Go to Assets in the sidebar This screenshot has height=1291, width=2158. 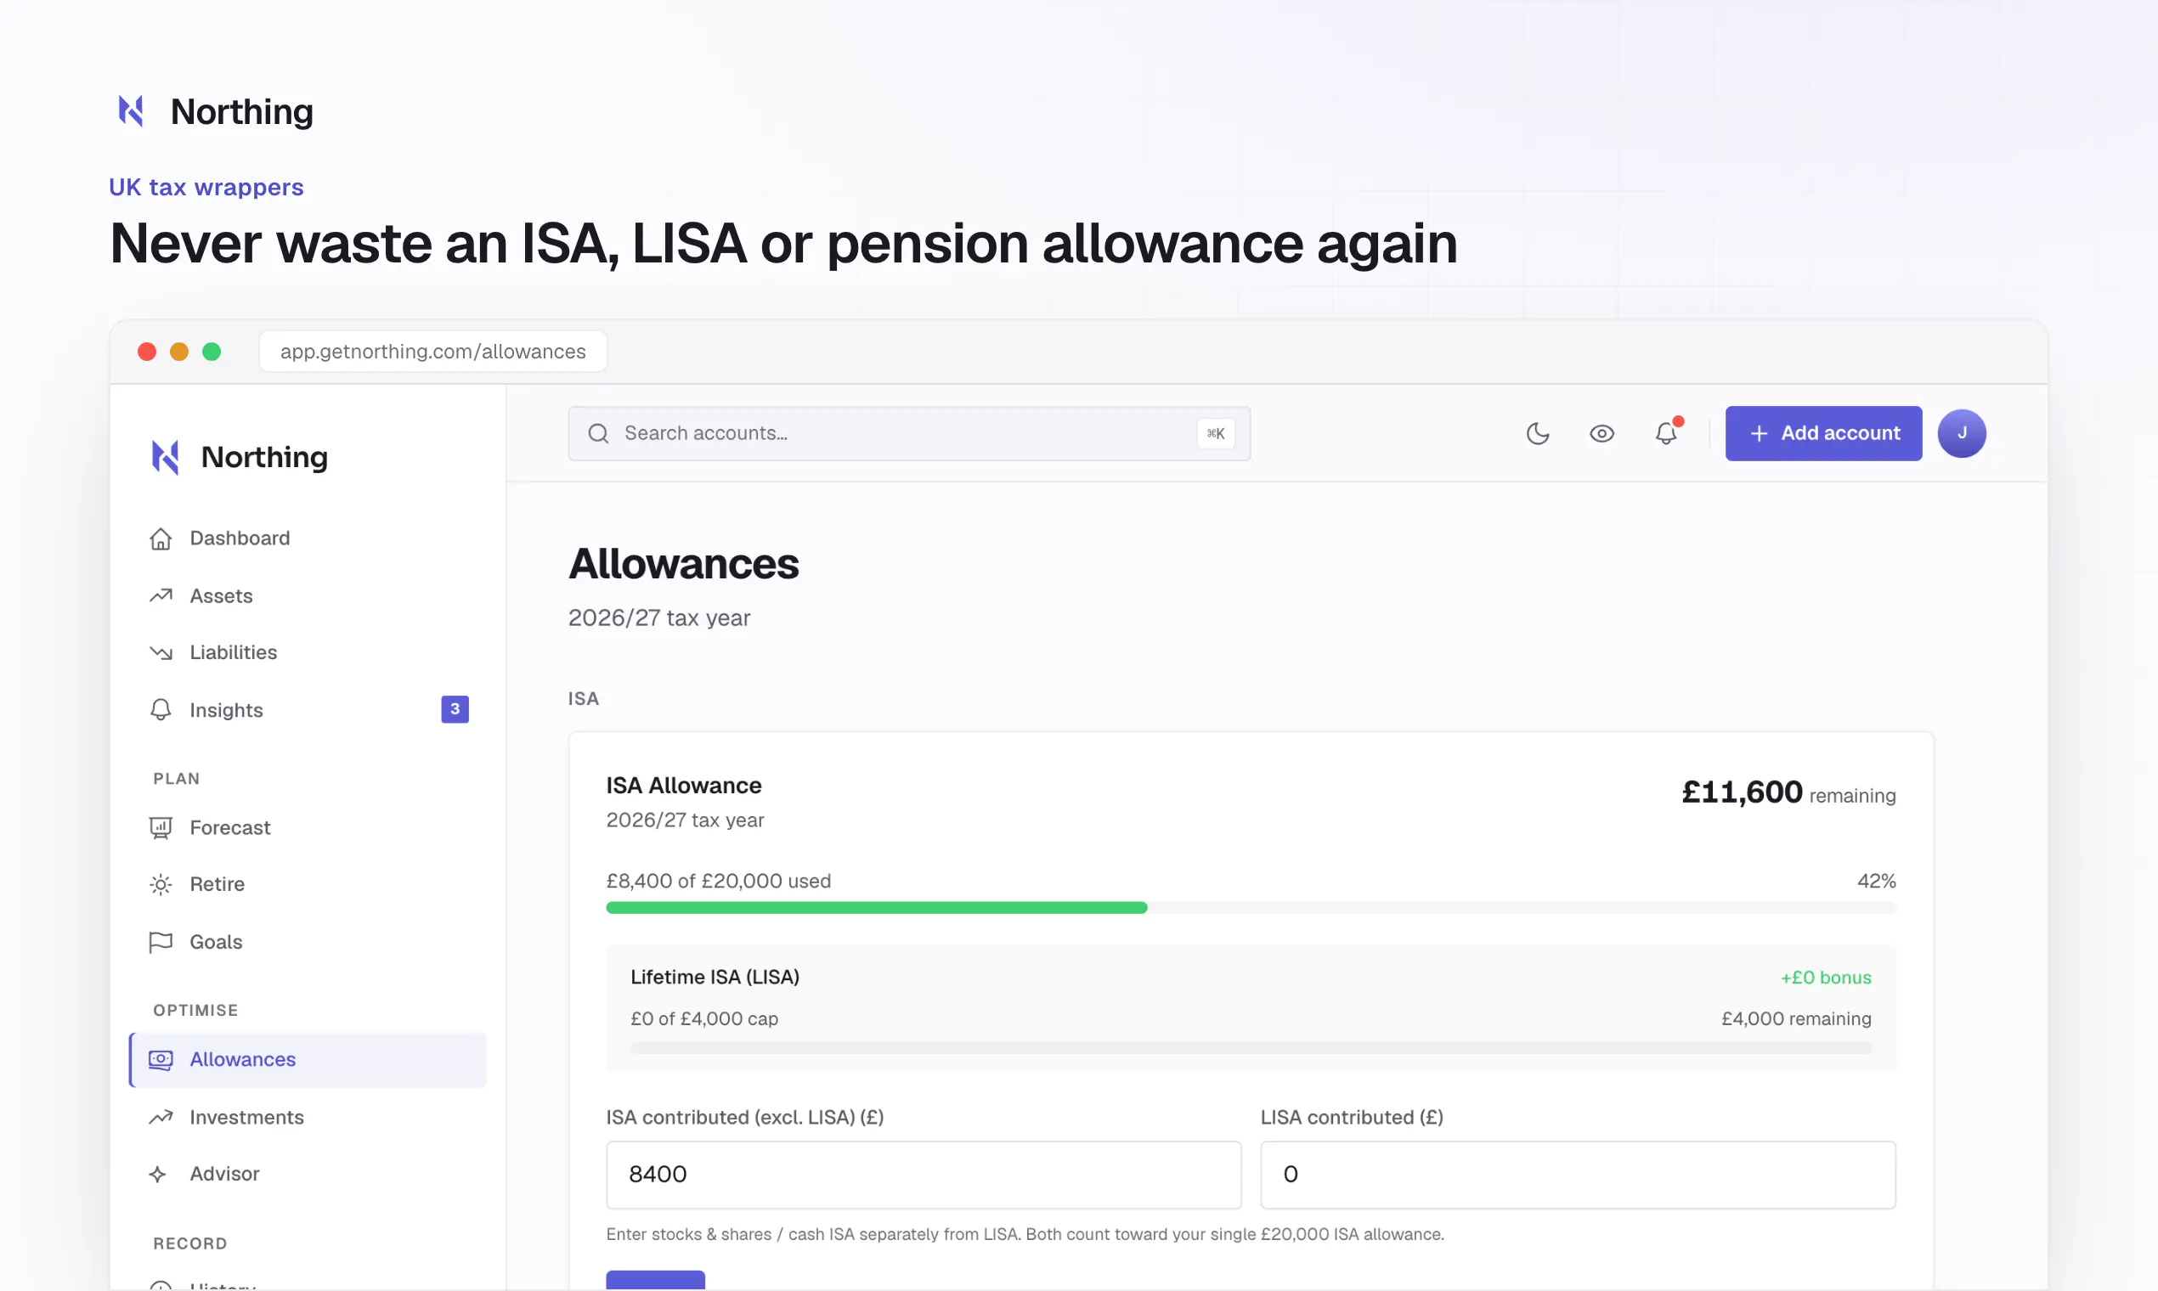coord(308,596)
